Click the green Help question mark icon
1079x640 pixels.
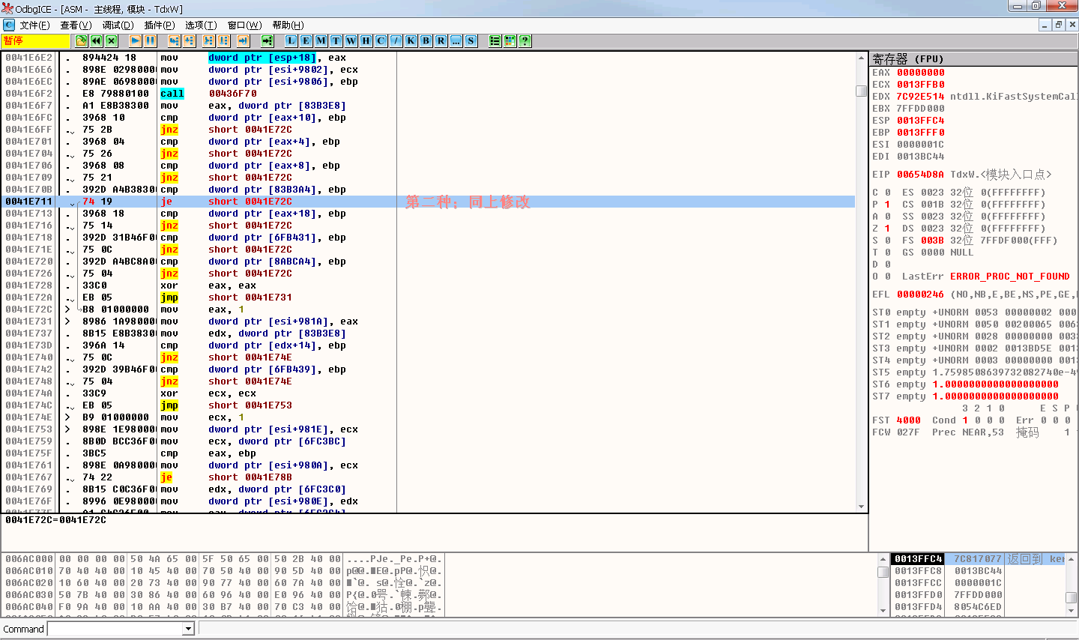(x=525, y=40)
